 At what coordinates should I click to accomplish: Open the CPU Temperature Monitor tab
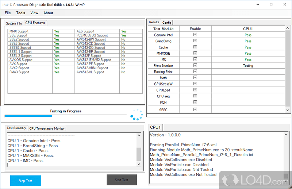coord(47,128)
